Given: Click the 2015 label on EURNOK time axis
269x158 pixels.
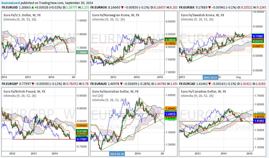Looking at the screenshot, I should [x=160, y=77].
